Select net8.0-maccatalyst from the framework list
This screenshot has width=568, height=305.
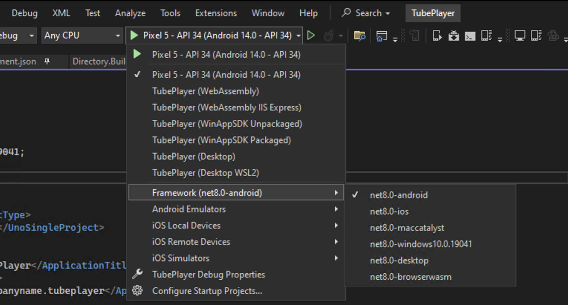tap(407, 228)
